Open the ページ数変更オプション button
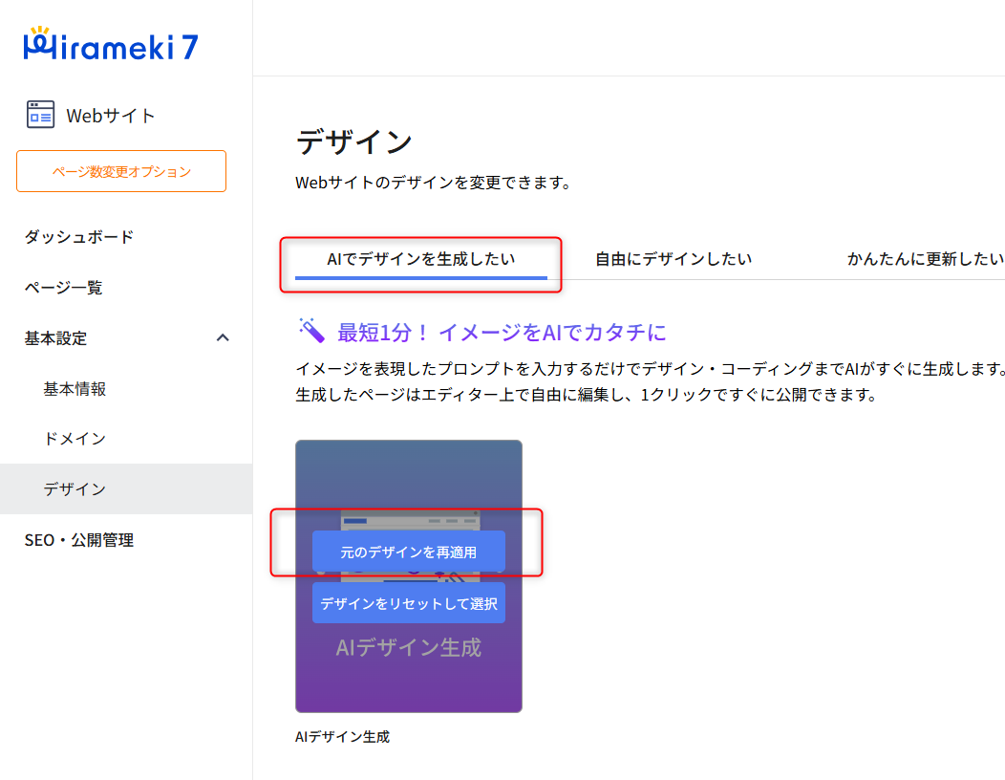1005x780 pixels. pyautogui.click(x=121, y=171)
